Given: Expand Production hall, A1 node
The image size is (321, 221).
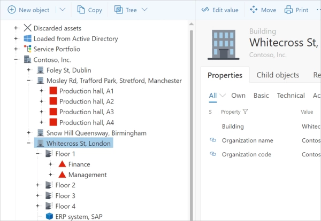Looking at the screenshot, I should tap(42, 91).
